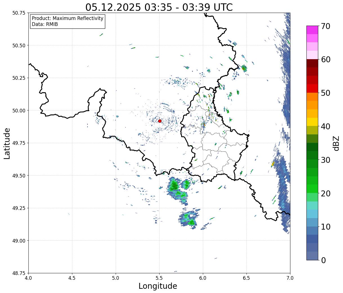This screenshot has width=343, height=293.
Task: Click the plot title showing 05.12.2025 03:35 - 03:39 UTC
Action: (159, 7)
